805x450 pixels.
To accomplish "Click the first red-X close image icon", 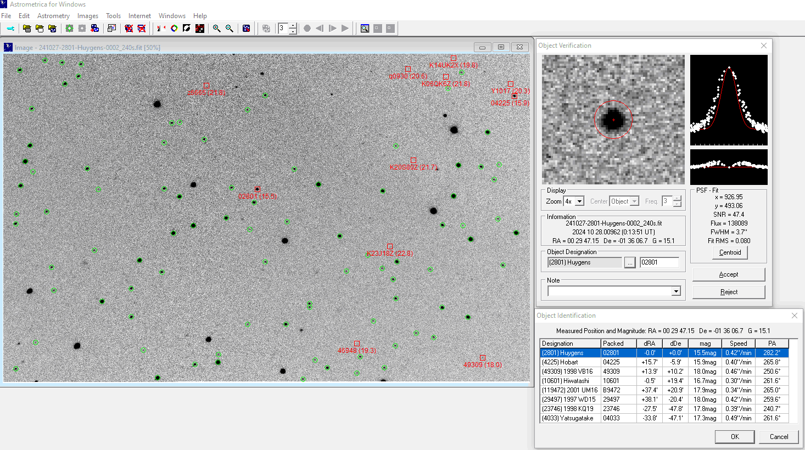I will tap(128, 29).
